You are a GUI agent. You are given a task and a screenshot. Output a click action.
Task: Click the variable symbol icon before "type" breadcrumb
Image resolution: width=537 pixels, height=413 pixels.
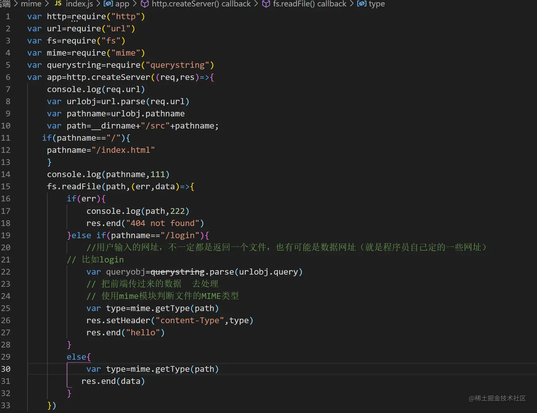click(x=362, y=4)
